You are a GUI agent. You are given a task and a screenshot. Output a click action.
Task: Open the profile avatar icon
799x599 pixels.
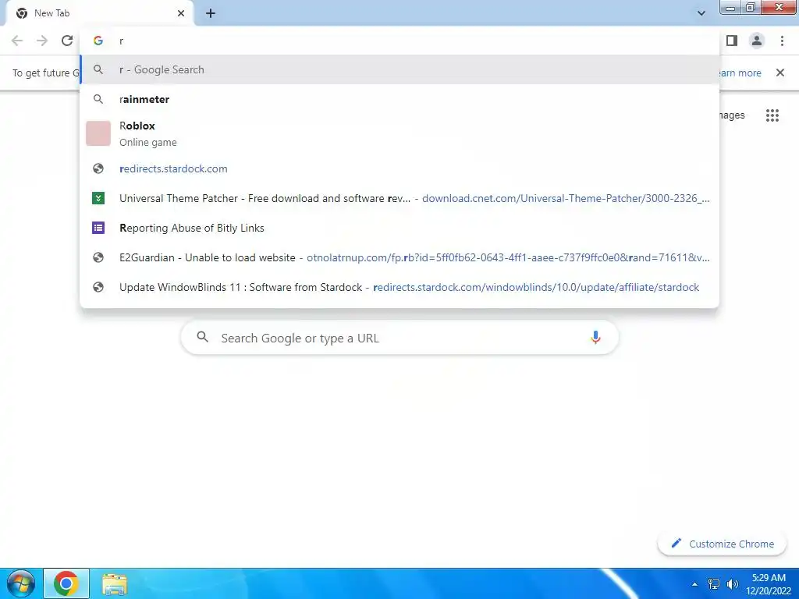[x=757, y=41]
